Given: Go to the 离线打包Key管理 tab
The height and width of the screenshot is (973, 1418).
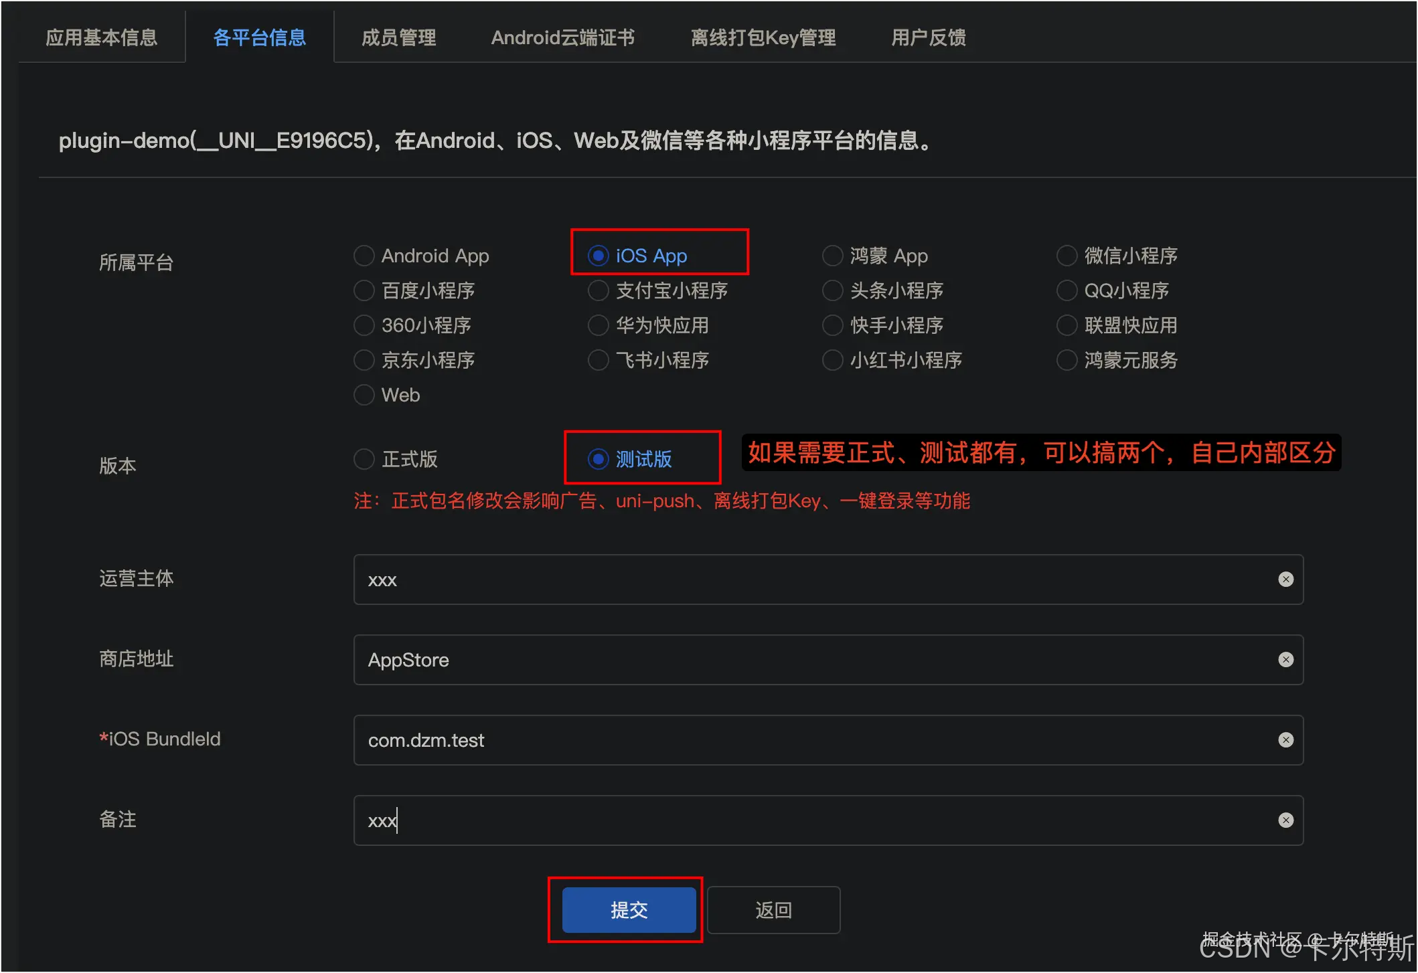Looking at the screenshot, I should pos(763,37).
